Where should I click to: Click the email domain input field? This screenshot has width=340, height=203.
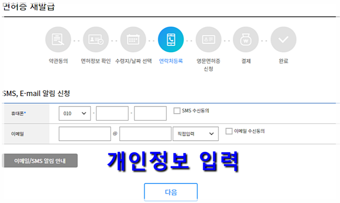145,134
